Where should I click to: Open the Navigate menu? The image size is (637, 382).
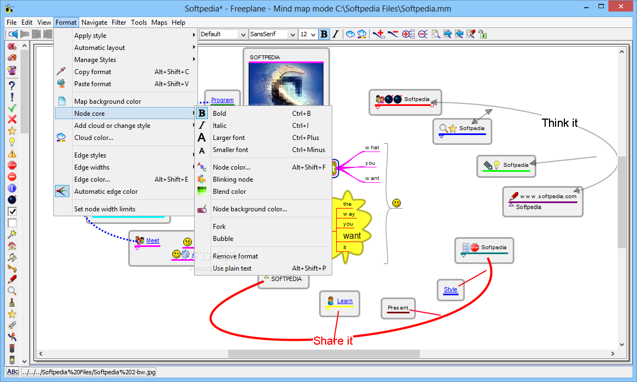94,23
